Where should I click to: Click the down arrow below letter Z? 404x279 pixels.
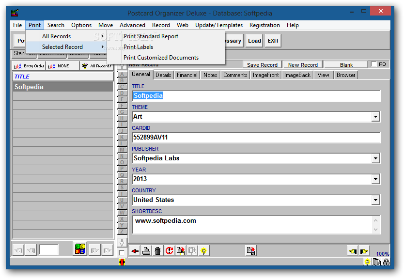coord(122,242)
